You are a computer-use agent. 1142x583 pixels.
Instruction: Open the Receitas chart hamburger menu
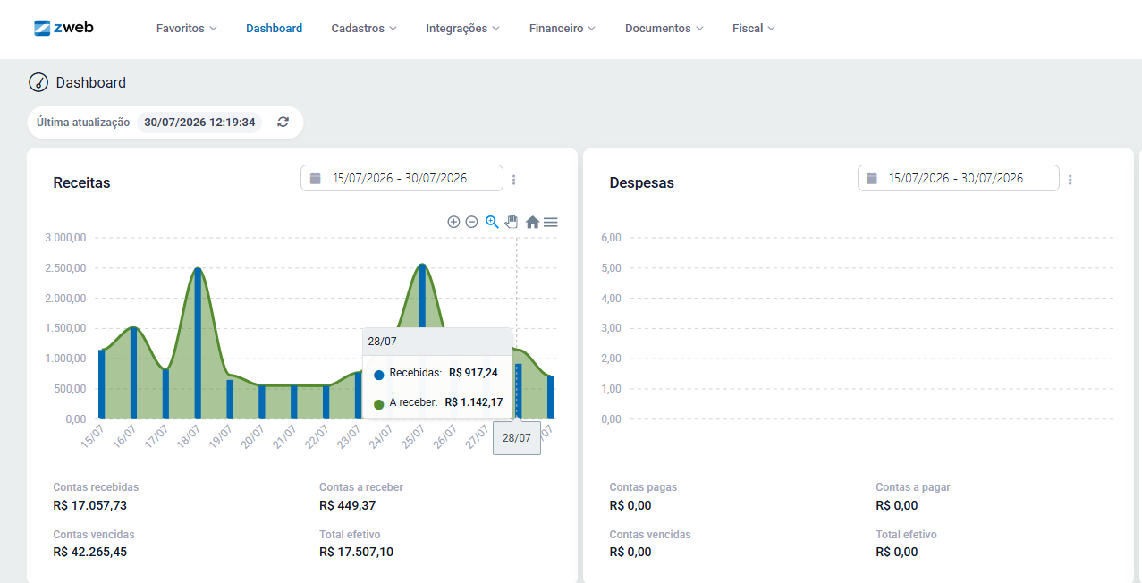click(x=551, y=222)
